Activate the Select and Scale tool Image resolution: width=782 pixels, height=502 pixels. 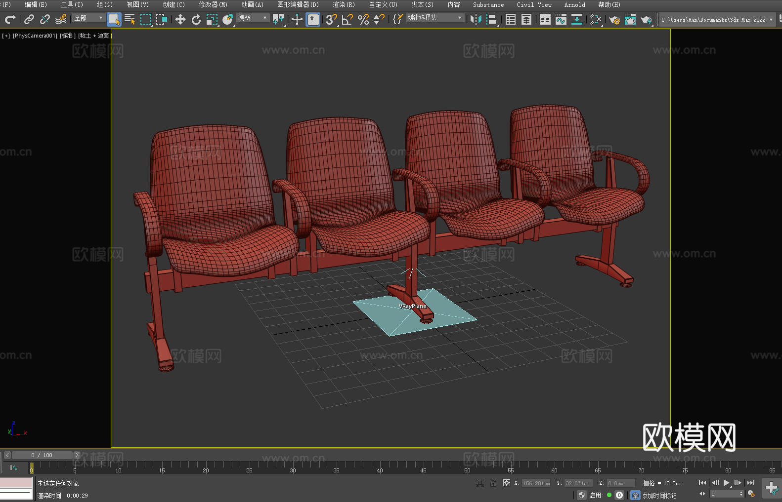tap(212, 19)
